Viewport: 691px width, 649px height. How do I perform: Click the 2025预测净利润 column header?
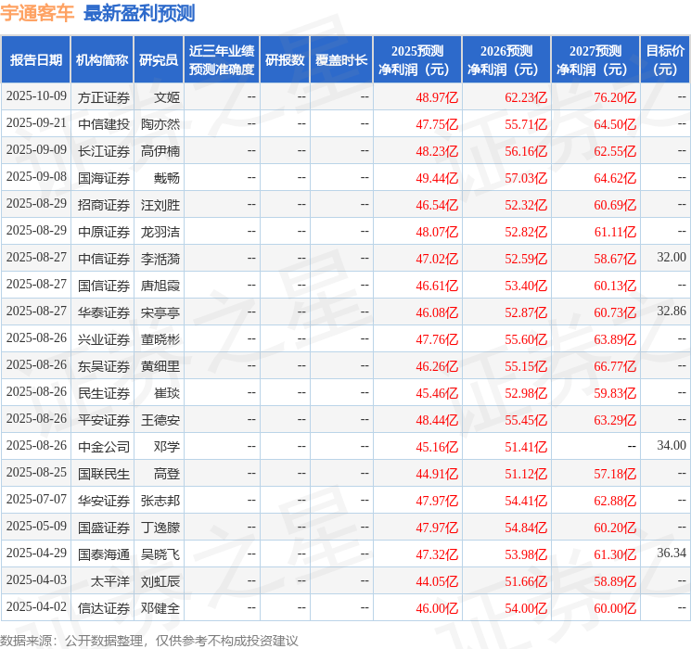pyautogui.click(x=417, y=60)
